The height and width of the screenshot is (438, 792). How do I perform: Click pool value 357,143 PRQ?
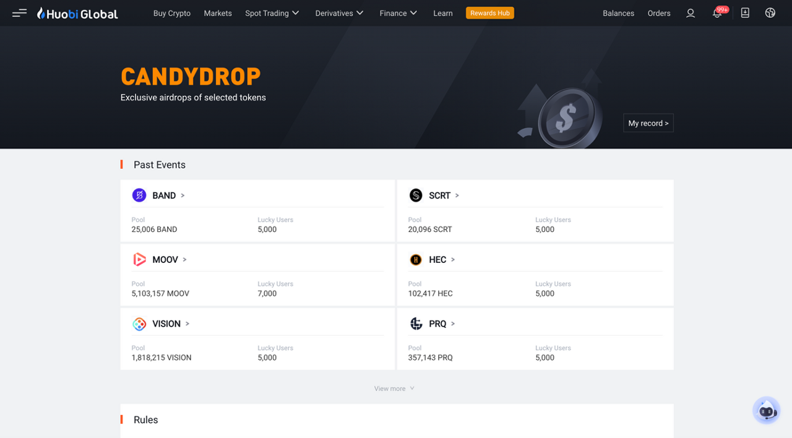pos(431,358)
